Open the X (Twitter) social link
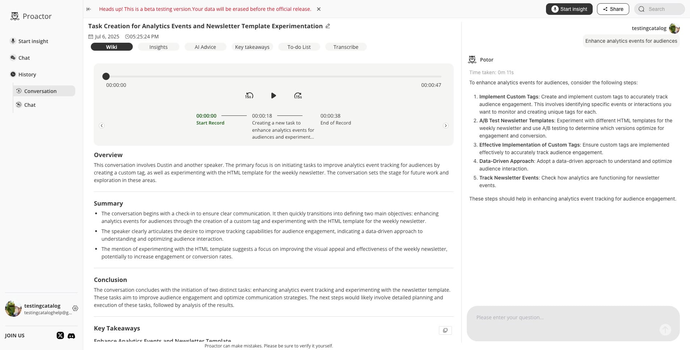This screenshot has width=690, height=350. (x=60, y=336)
